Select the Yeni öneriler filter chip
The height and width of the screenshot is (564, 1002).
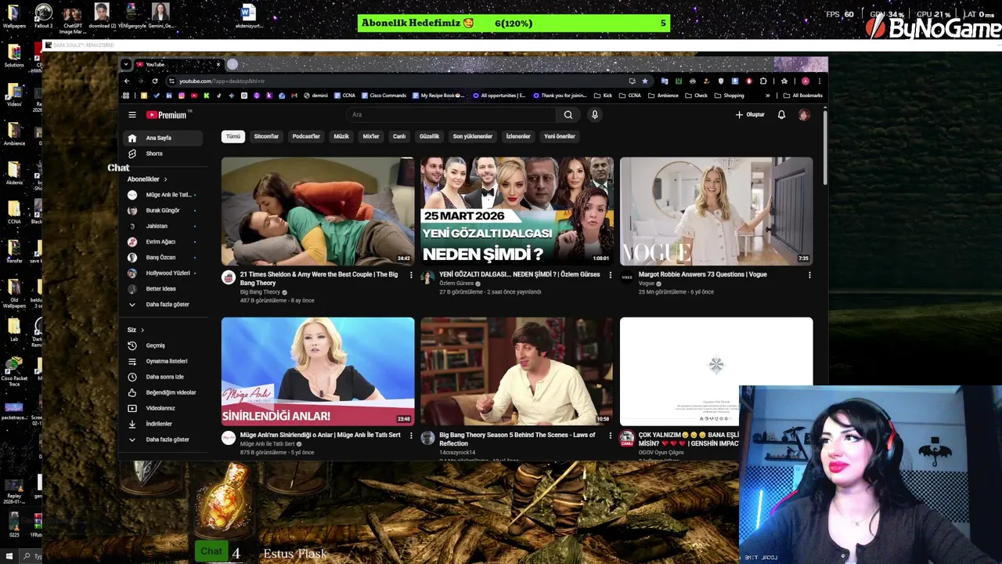560,136
